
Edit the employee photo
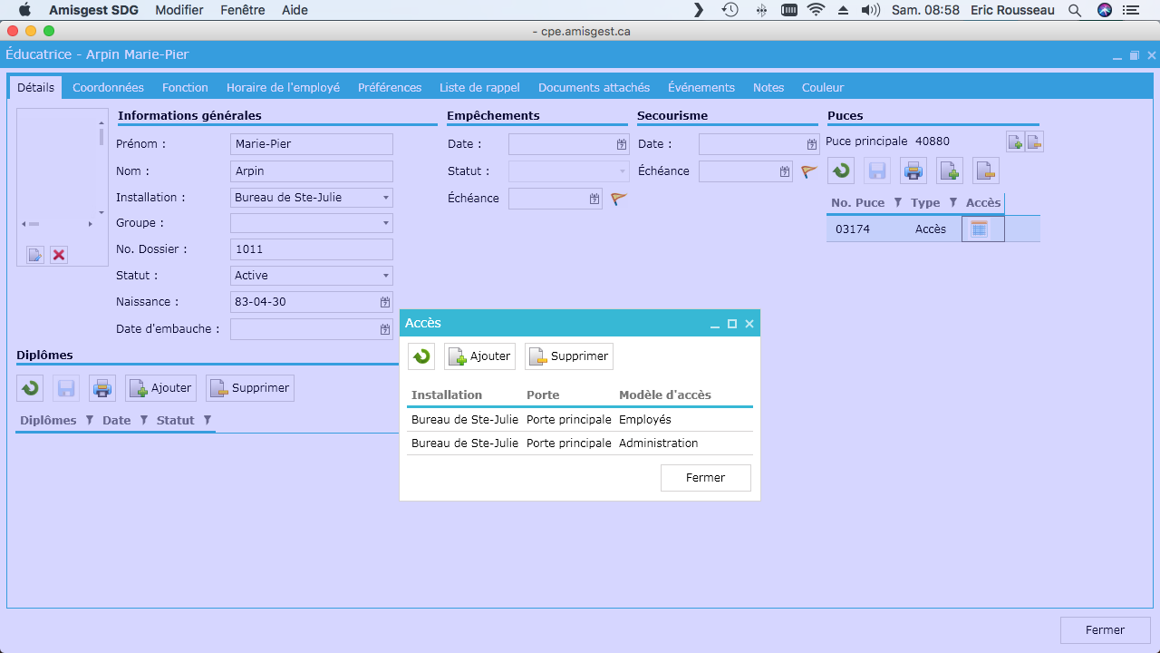pyautogui.click(x=34, y=255)
